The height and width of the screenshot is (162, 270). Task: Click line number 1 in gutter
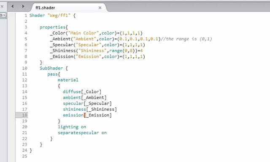[26, 16]
